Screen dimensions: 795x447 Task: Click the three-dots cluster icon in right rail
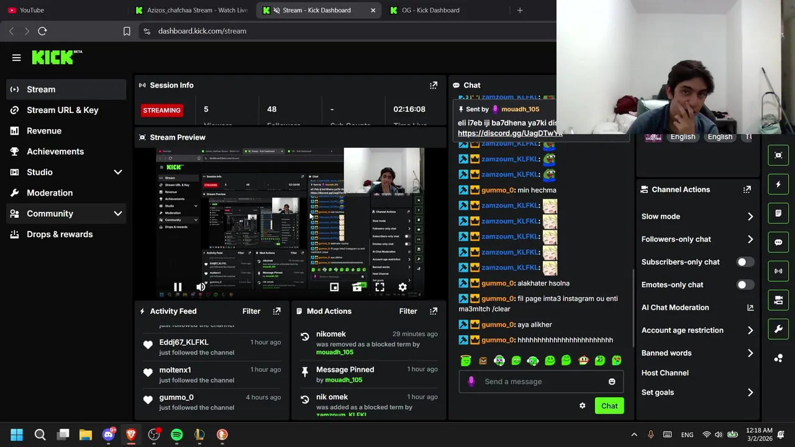[778, 358]
